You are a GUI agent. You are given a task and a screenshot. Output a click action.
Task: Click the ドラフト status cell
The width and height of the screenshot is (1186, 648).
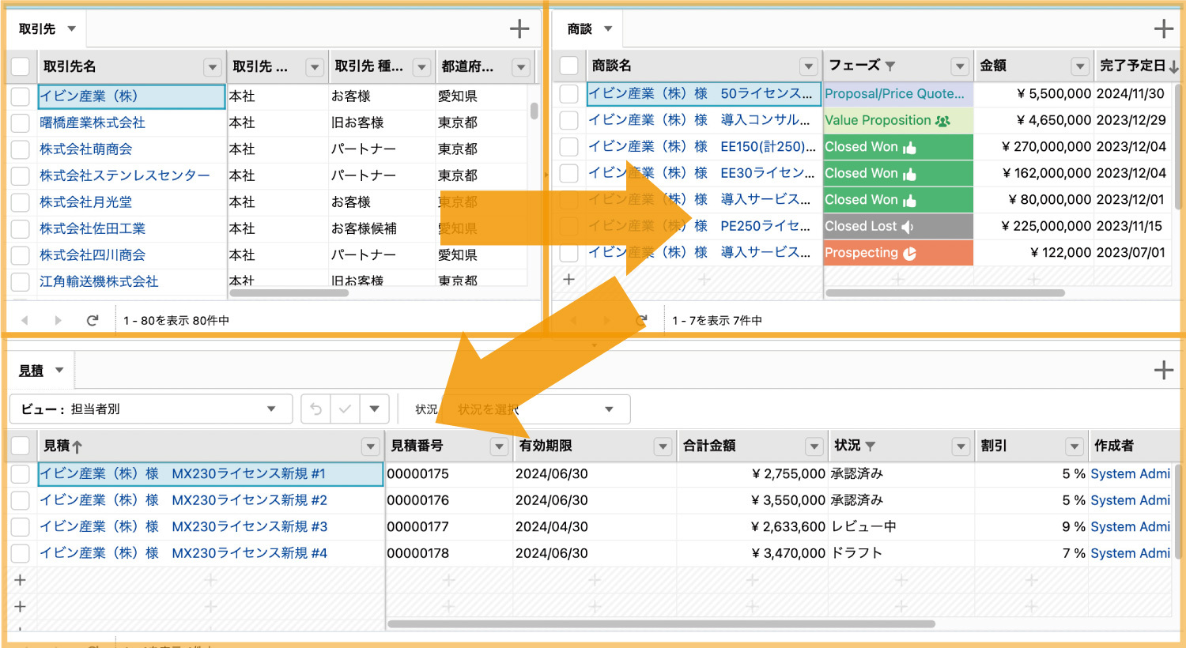(901, 553)
